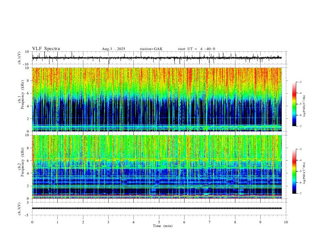322x249 pixels.
Task: Click the 6 kHz tick on ch.2 frequency axis
Action: (28, 161)
